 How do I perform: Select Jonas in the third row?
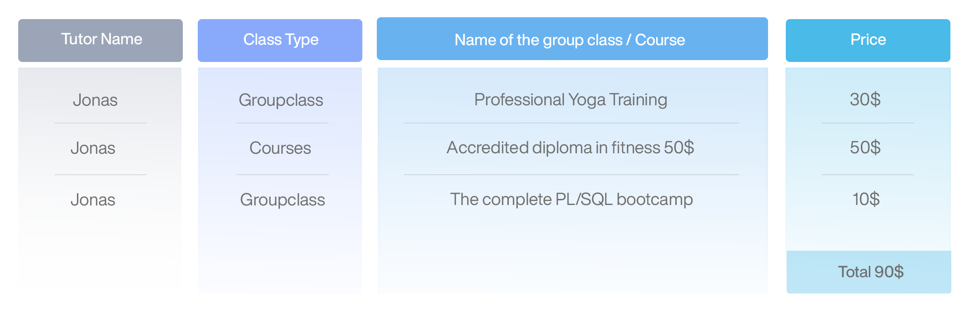point(93,200)
